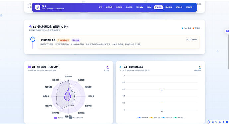
Task: Toggle 尊重认可 line chart legend
Action: pos(155,118)
